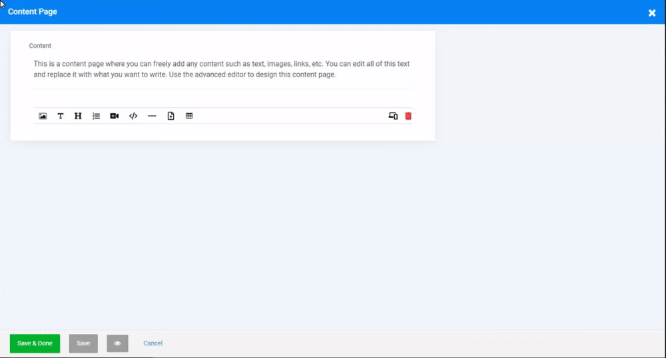Viewport: 666px width, 358px height.
Task: Add a video block to content
Action: [x=115, y=116]
